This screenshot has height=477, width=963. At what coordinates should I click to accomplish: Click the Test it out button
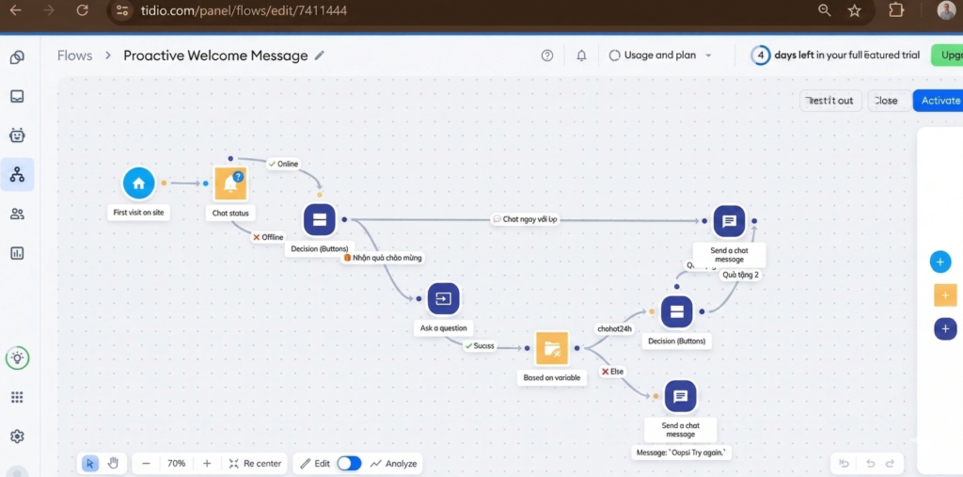[x=830, y=101]
